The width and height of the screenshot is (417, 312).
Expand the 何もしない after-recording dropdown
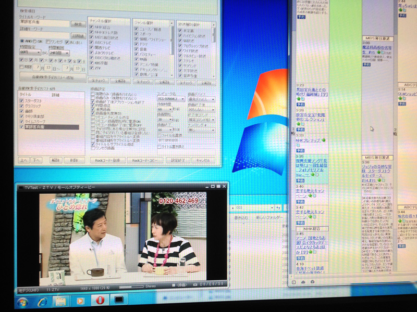201,110
